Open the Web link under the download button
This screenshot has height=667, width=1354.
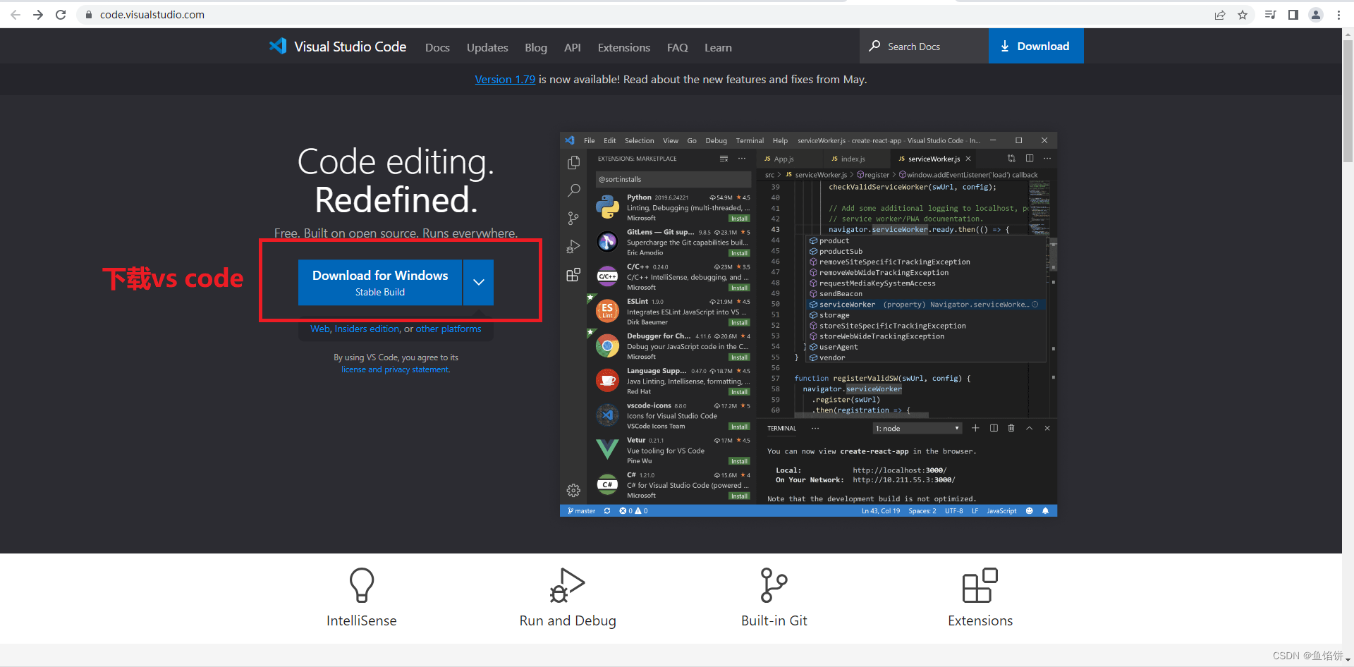coord(320,329)
